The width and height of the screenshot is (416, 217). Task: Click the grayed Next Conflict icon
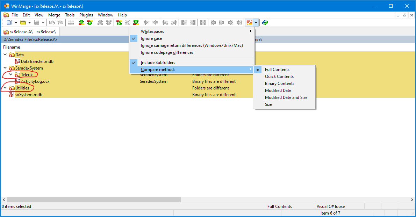pyautogui.click(x=100, y=23)
